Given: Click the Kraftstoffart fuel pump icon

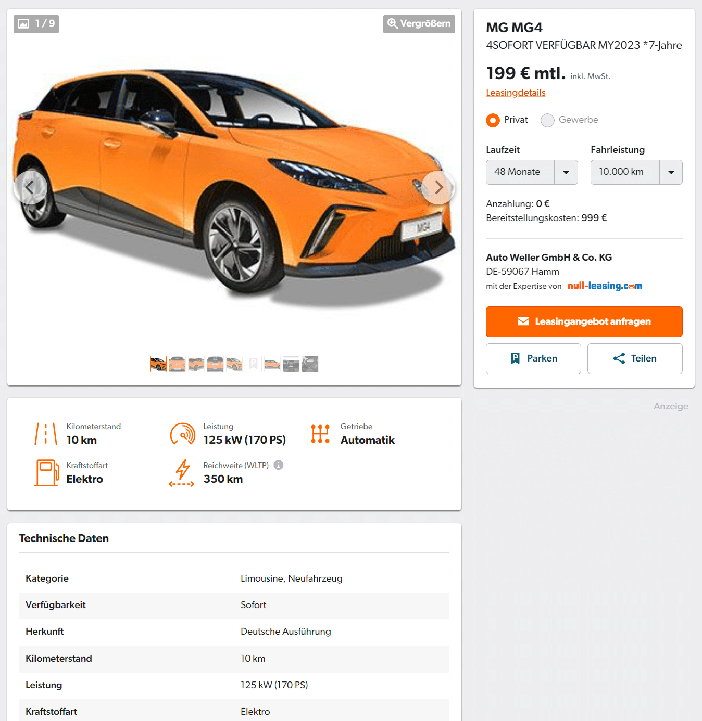Looking at the screenshot, I should 46,473.
